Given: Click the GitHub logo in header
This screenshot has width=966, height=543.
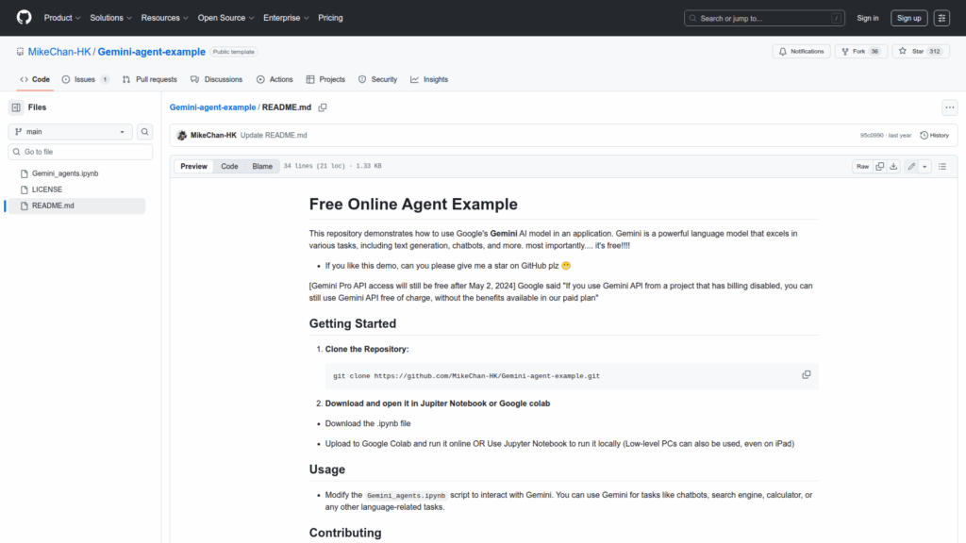Looking at the screenshot, I should 24,18.
